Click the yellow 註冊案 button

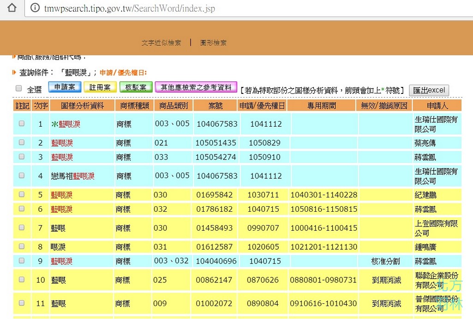coord(100,87)
